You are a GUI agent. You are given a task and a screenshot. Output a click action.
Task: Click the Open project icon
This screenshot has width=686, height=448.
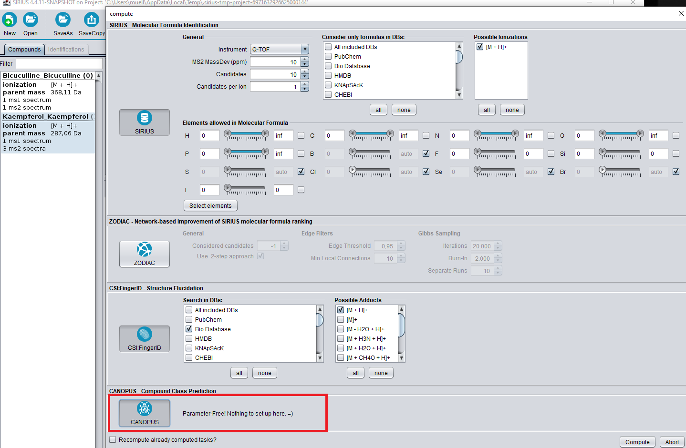coord(31,20)
